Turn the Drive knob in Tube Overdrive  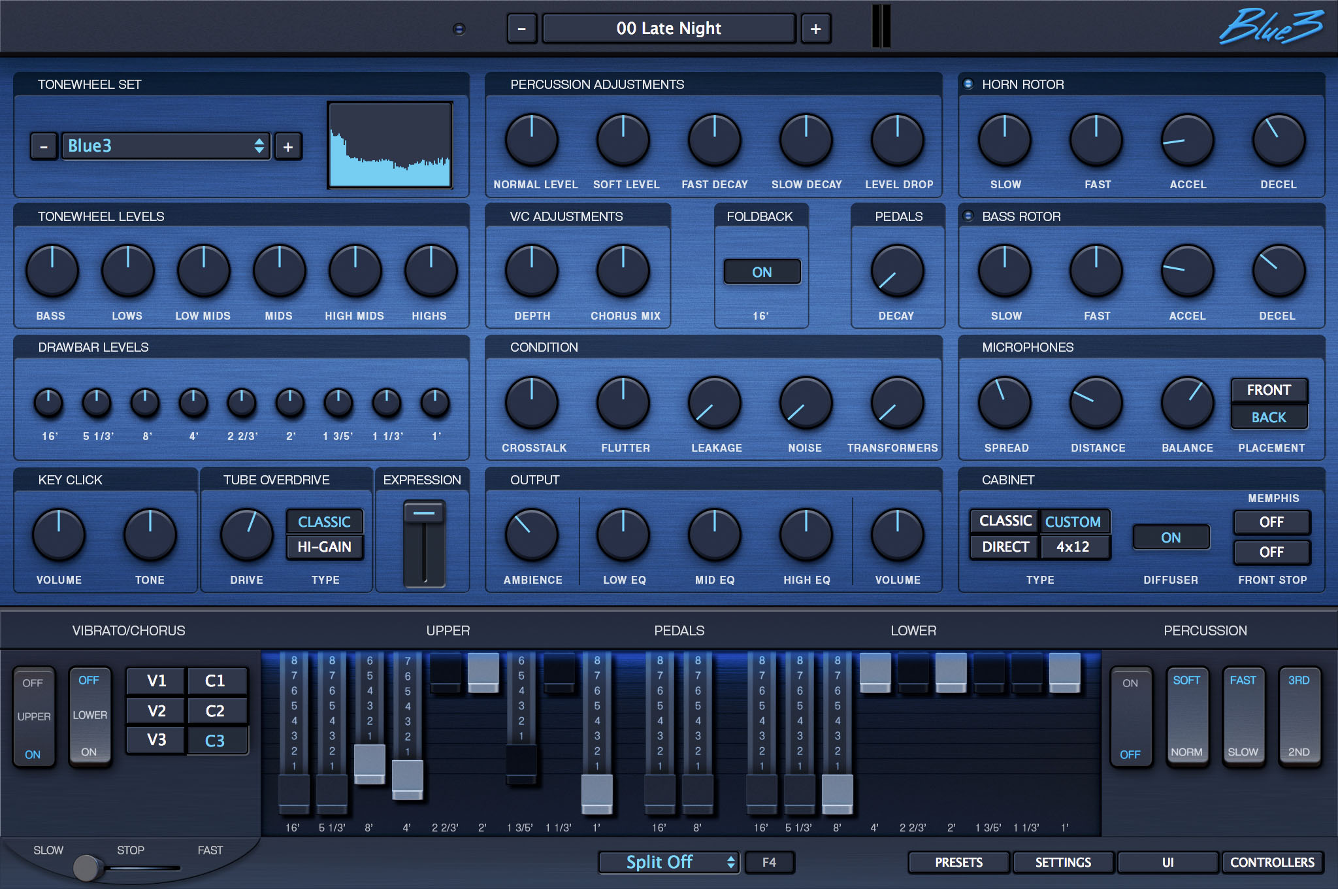click(x=247, y=535)
